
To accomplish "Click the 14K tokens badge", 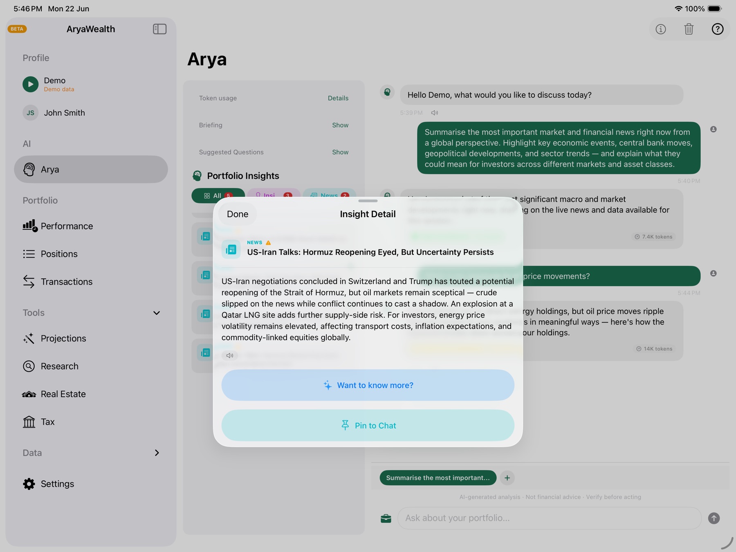I will pyautogui.click(x=654, y=349).
